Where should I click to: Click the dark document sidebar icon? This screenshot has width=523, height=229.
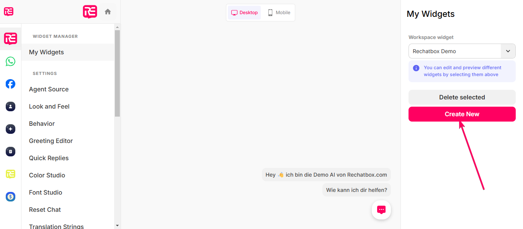click(x=10, y=152)
